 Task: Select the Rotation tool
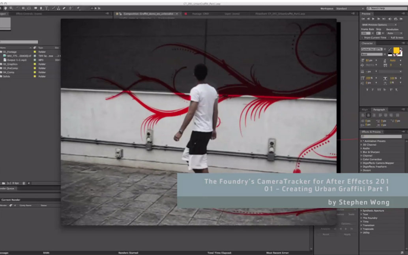pyautogui.click(x=18, y=7)
